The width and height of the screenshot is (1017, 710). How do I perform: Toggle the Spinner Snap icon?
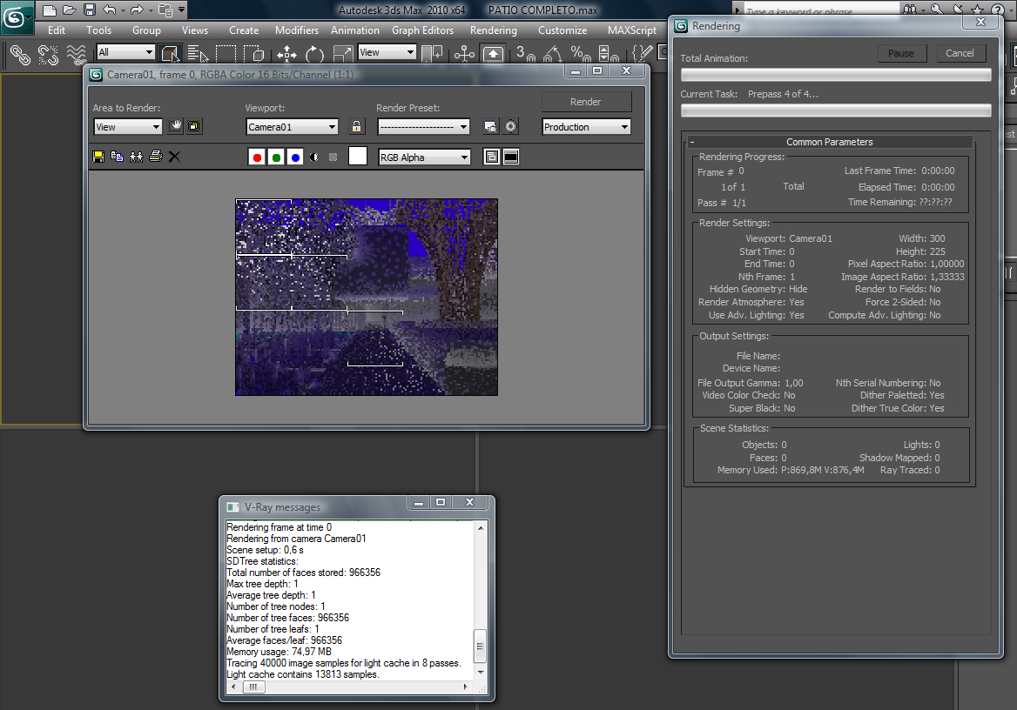tap(608, 53)
